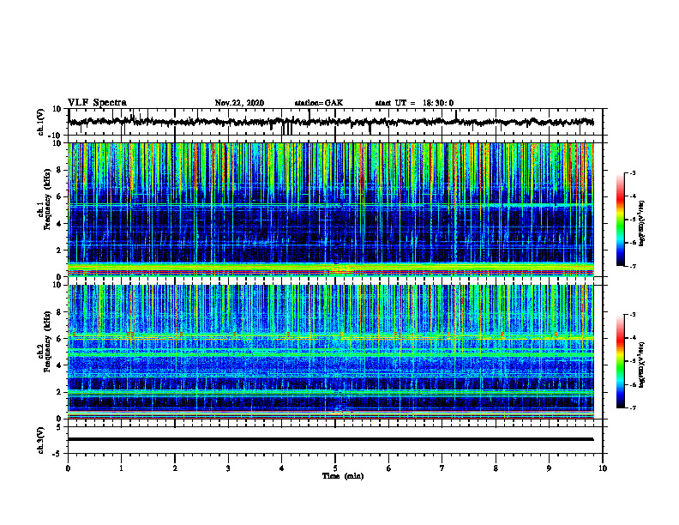Click inside the ch.1 spectrogram panel
This screenshot has height=525, width=679.
[x=331, y=209]
